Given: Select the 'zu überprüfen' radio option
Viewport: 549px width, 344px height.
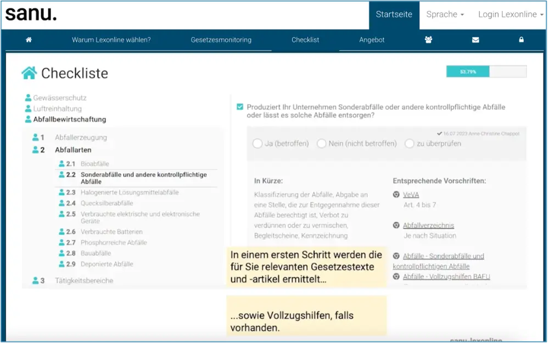Looking at the screenshot, I should [410, 144].
